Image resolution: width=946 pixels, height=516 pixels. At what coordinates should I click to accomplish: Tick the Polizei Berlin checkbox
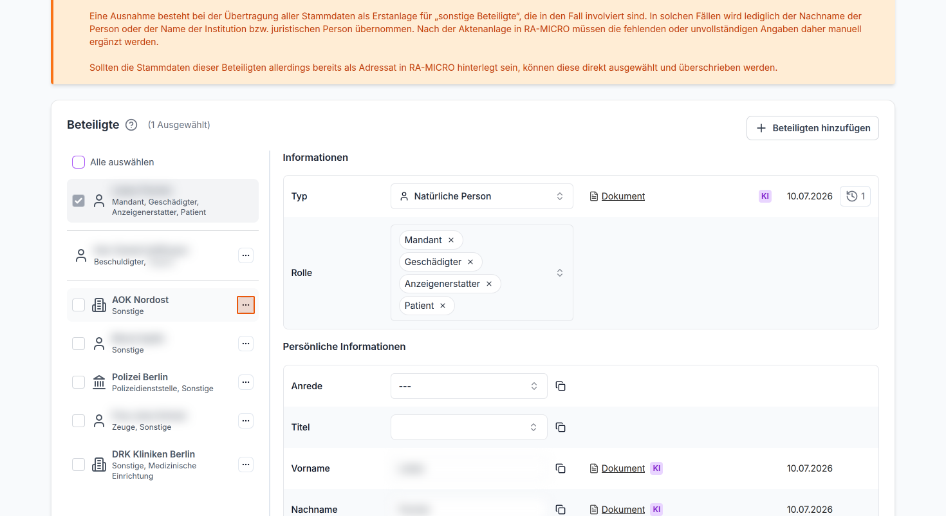pyautogui.click(x=79, y=382)
